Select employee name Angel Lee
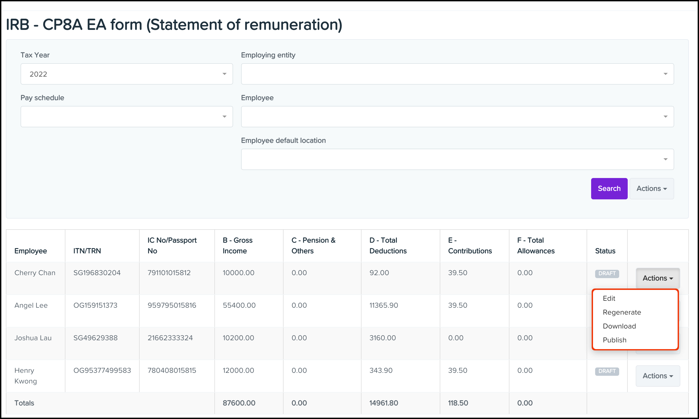Image resolution: width=699 pixels, height=419 pixels. 31,305
